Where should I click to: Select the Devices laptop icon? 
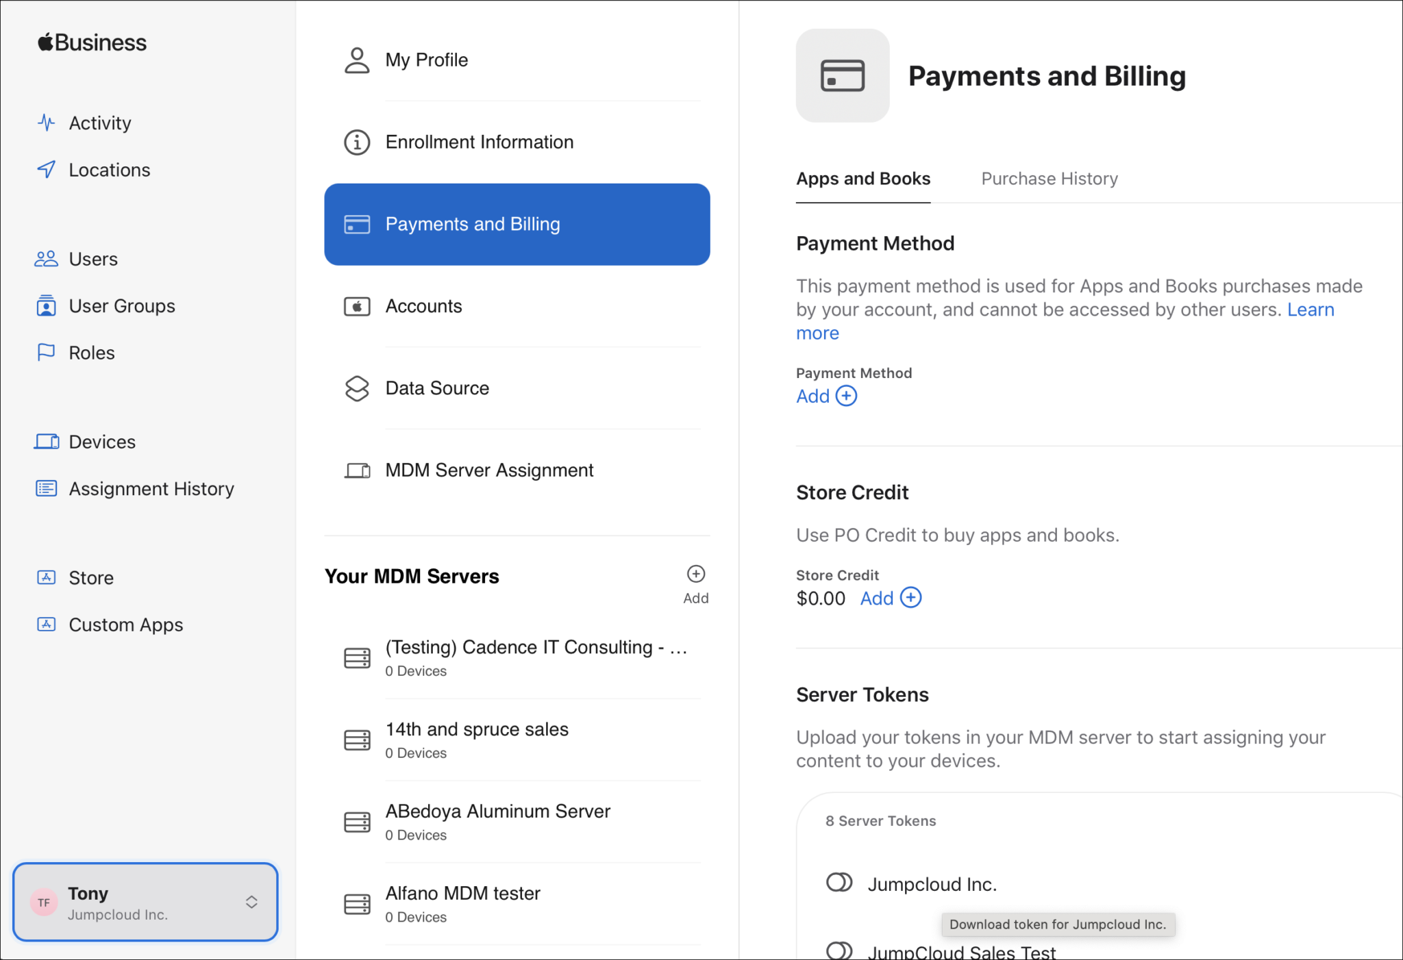[x=46, y=442]
